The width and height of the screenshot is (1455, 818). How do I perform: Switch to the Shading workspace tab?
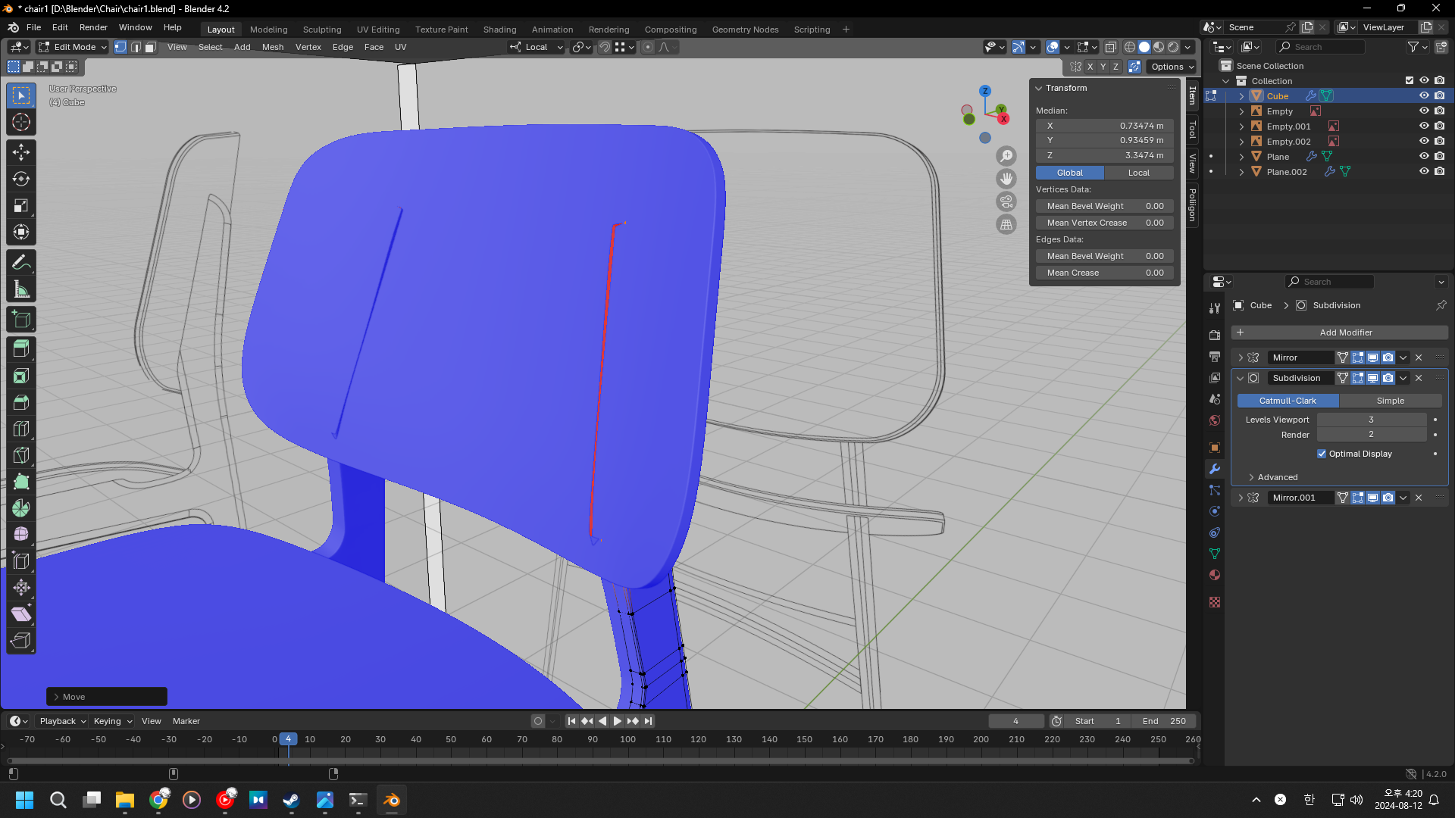499,30
